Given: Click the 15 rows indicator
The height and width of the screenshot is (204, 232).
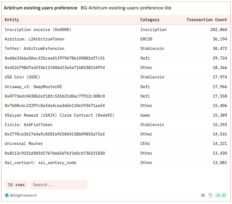Looking at the screenshot, I should click(x=16, y=185).
